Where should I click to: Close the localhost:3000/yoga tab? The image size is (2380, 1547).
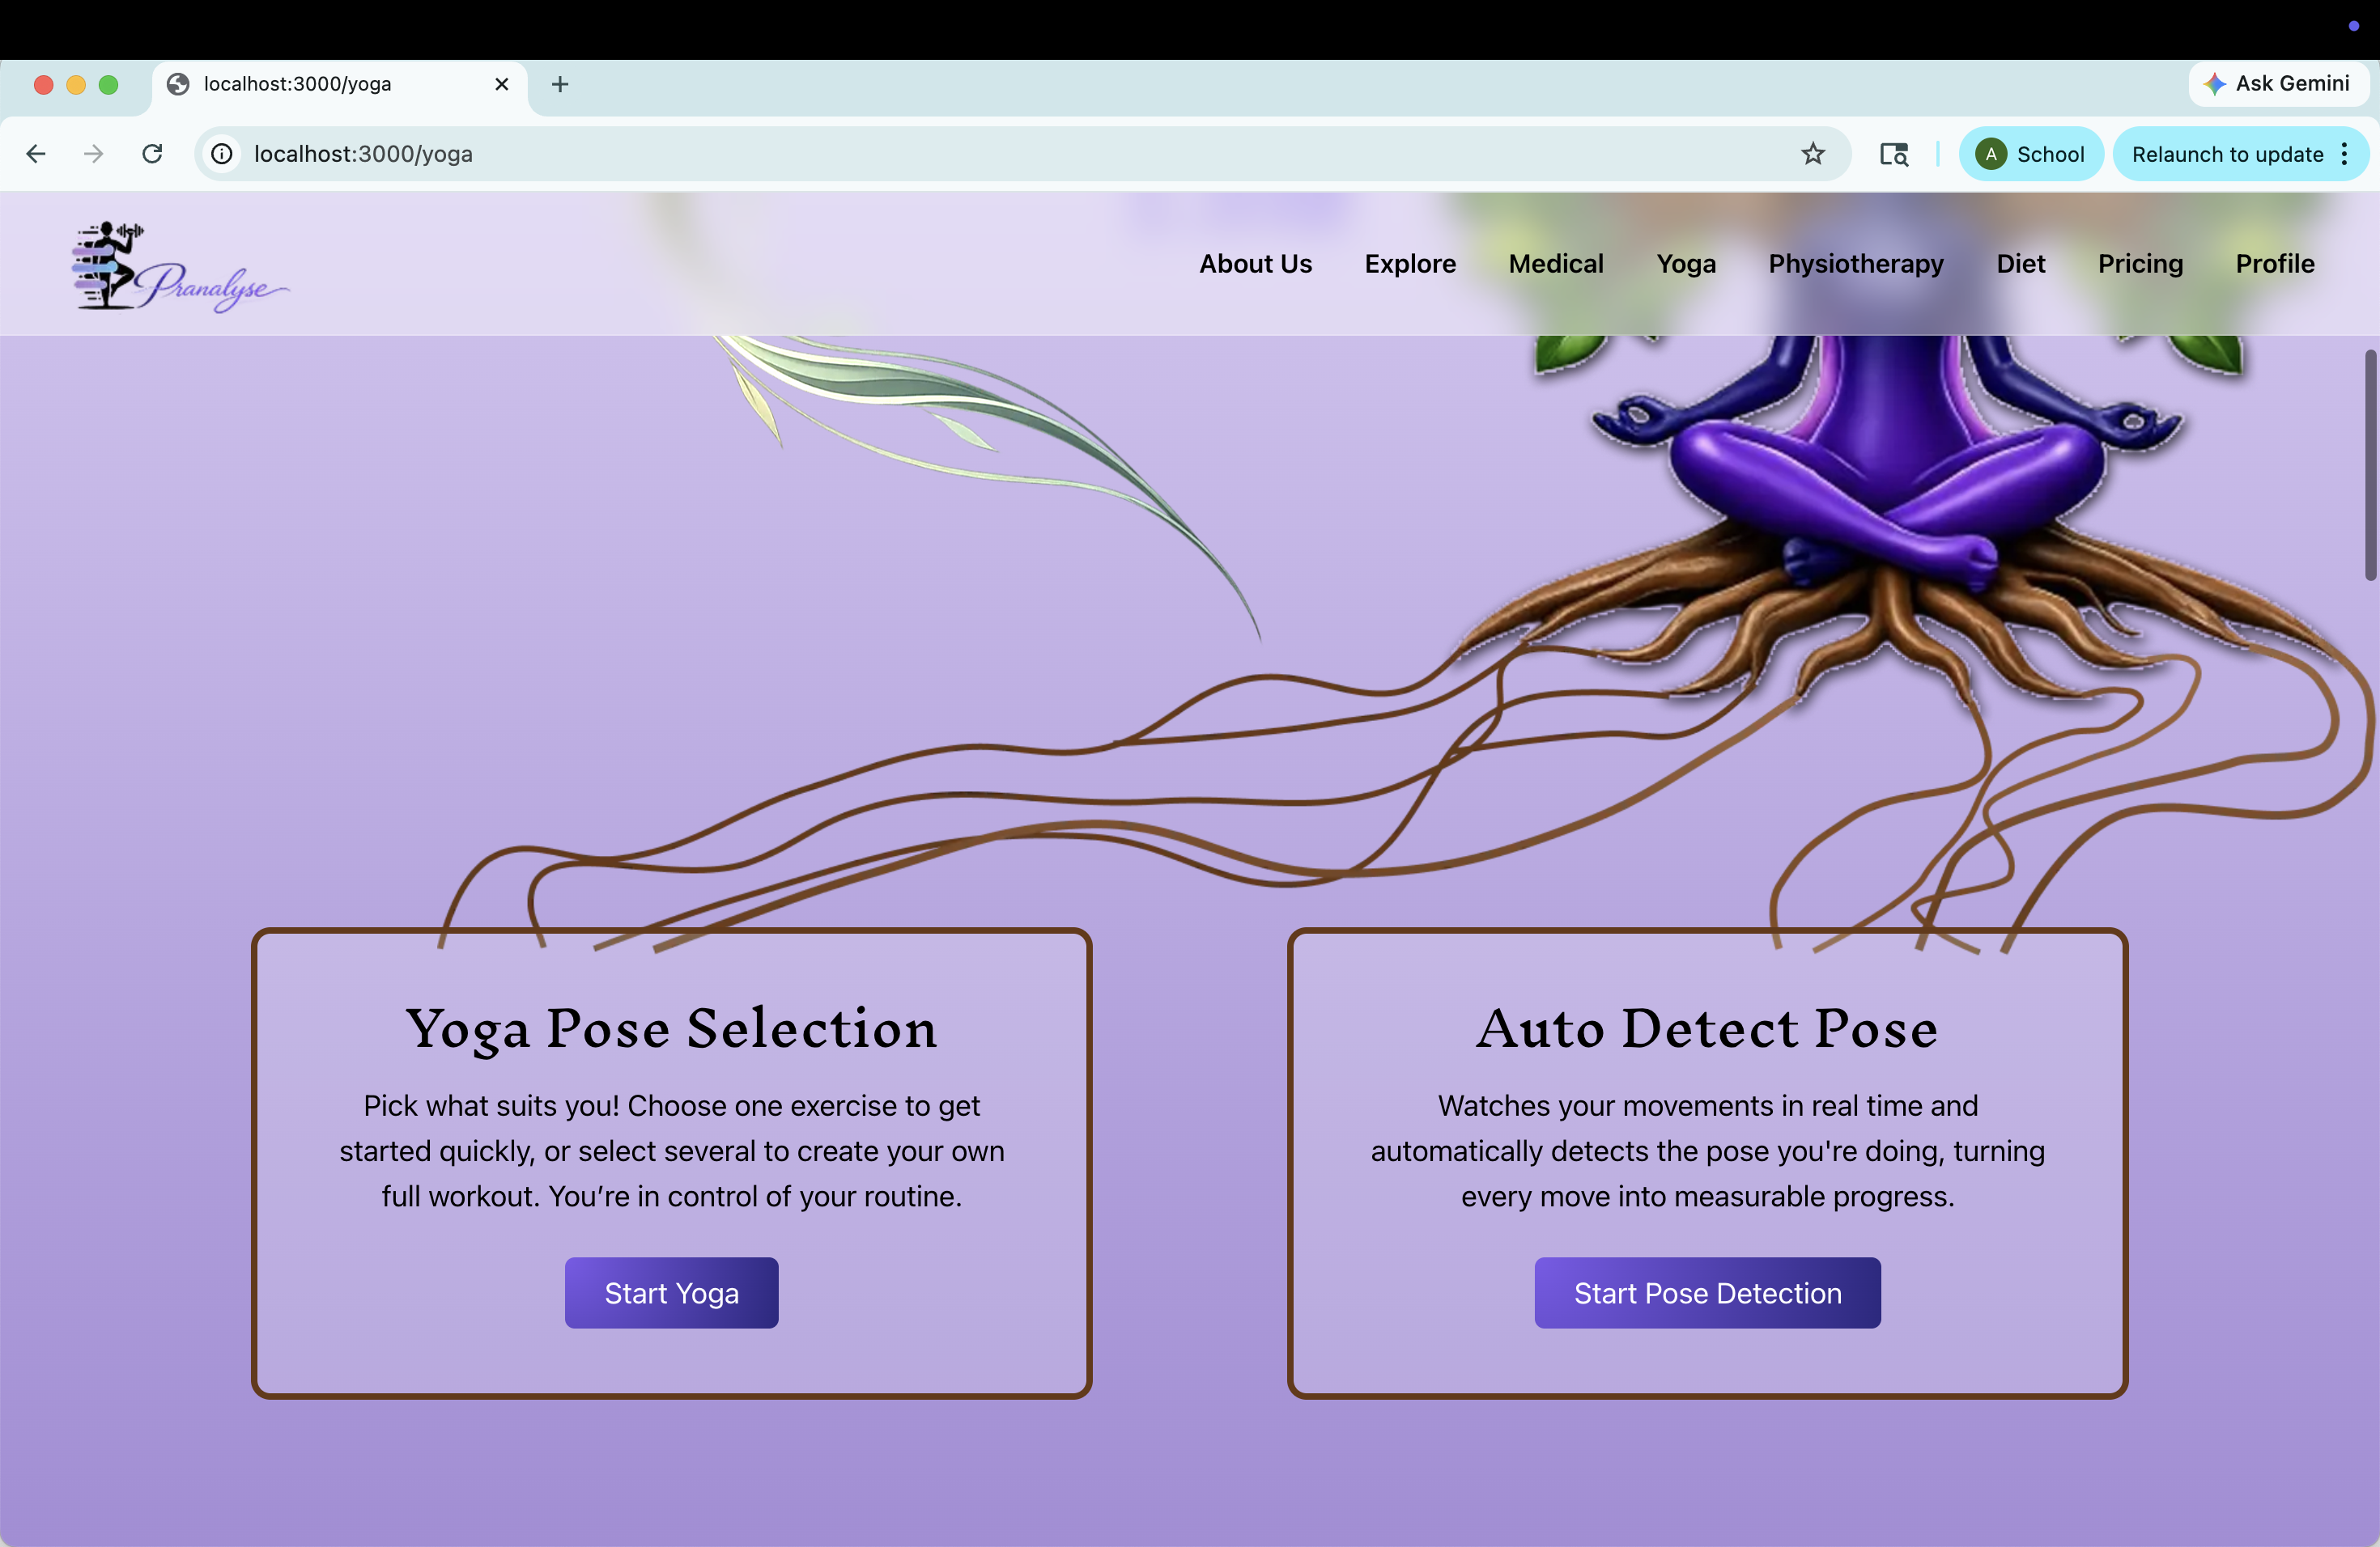coord(502,84)
